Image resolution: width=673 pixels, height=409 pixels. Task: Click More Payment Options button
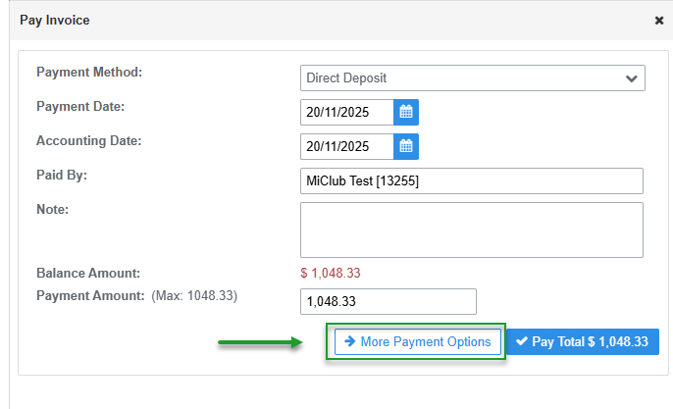point(418,341)
